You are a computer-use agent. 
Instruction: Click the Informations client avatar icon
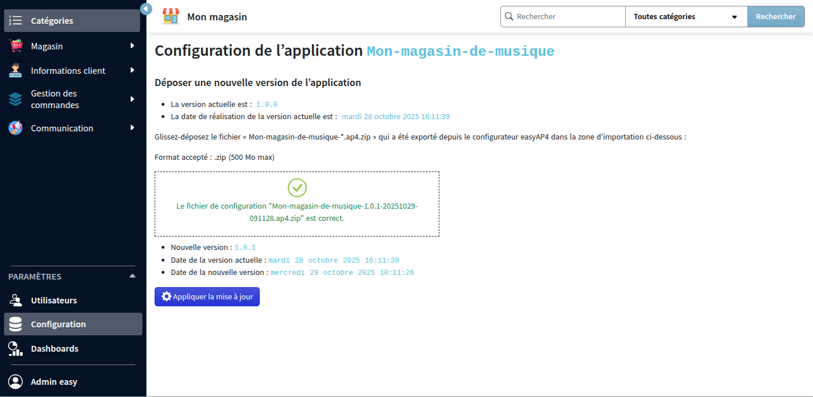(15, 70)
